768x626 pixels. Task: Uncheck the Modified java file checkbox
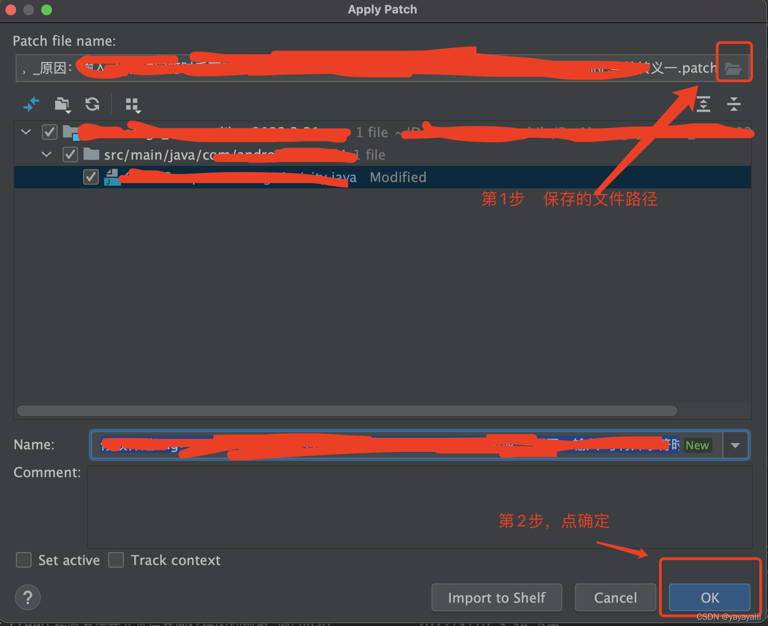[91, 177]
